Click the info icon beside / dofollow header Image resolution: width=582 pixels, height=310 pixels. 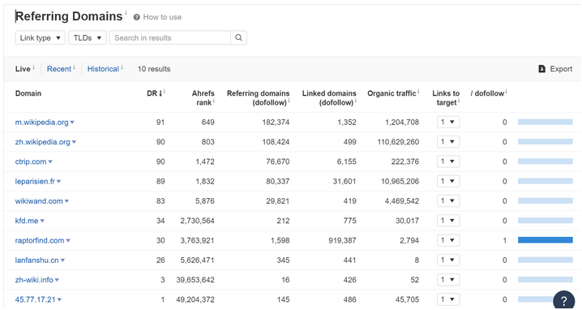(506, 92)
